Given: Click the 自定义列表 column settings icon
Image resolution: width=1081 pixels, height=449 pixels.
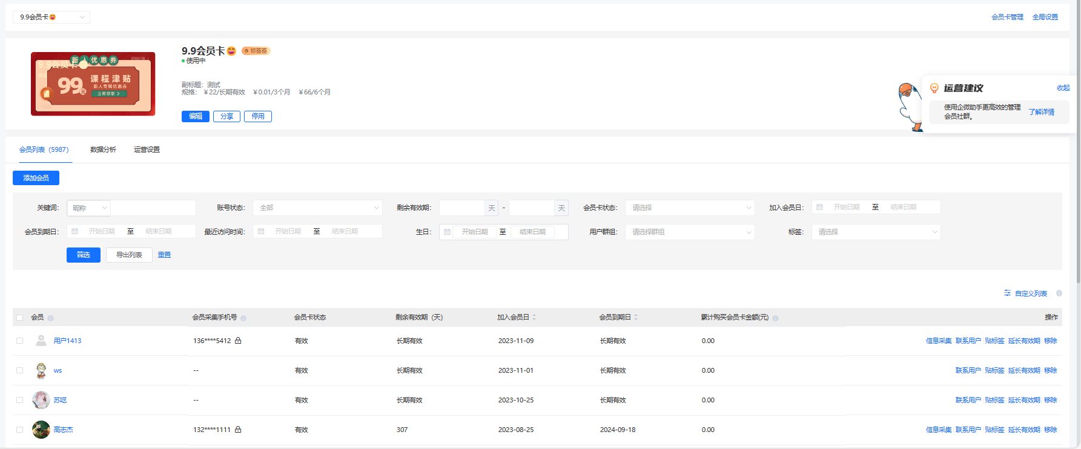Looking at the screenshot, I should pyautogui.click(x=1007, y=293).
